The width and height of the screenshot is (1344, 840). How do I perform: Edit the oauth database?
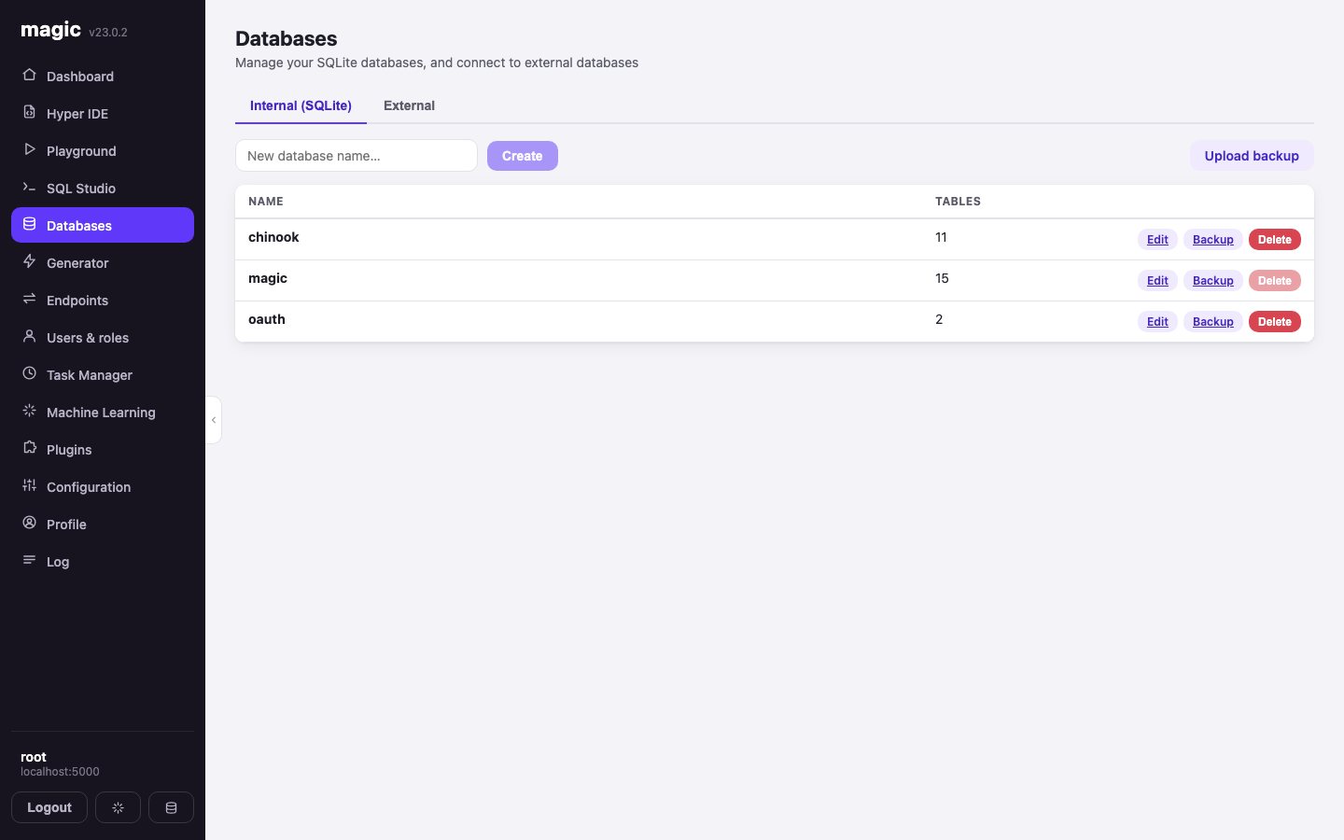click(x=1157, y=322)
